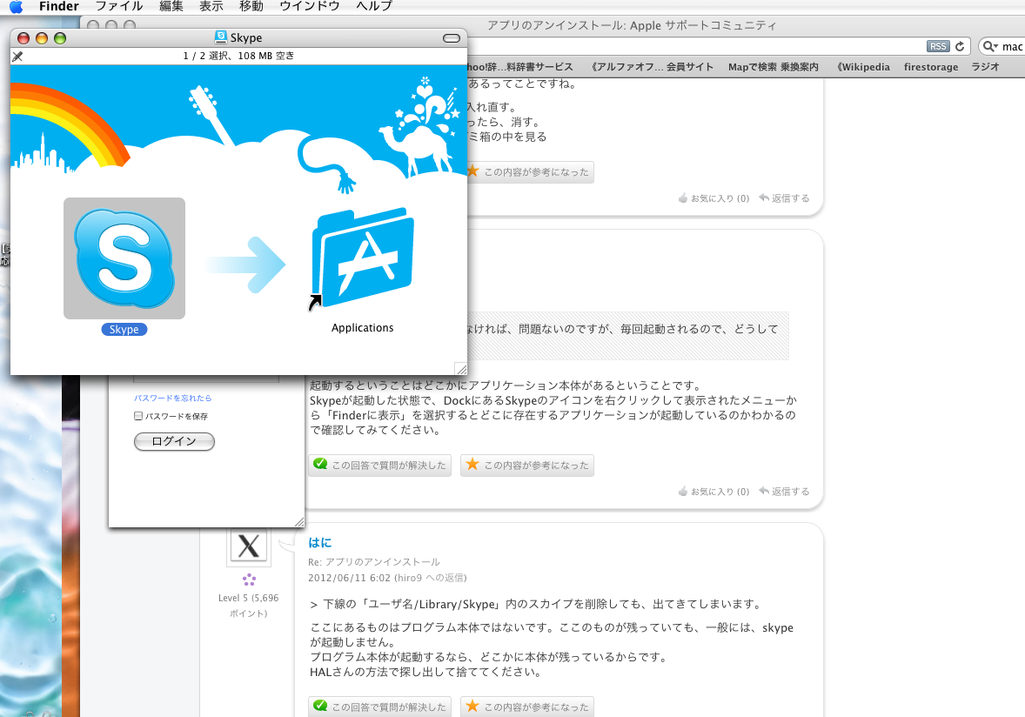Click the Applications folder shortcut icon

(x=362, y=260)
